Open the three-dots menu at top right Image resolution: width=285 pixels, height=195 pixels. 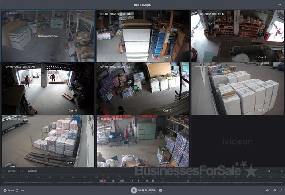pyautogui.click(x=279, y=4)
